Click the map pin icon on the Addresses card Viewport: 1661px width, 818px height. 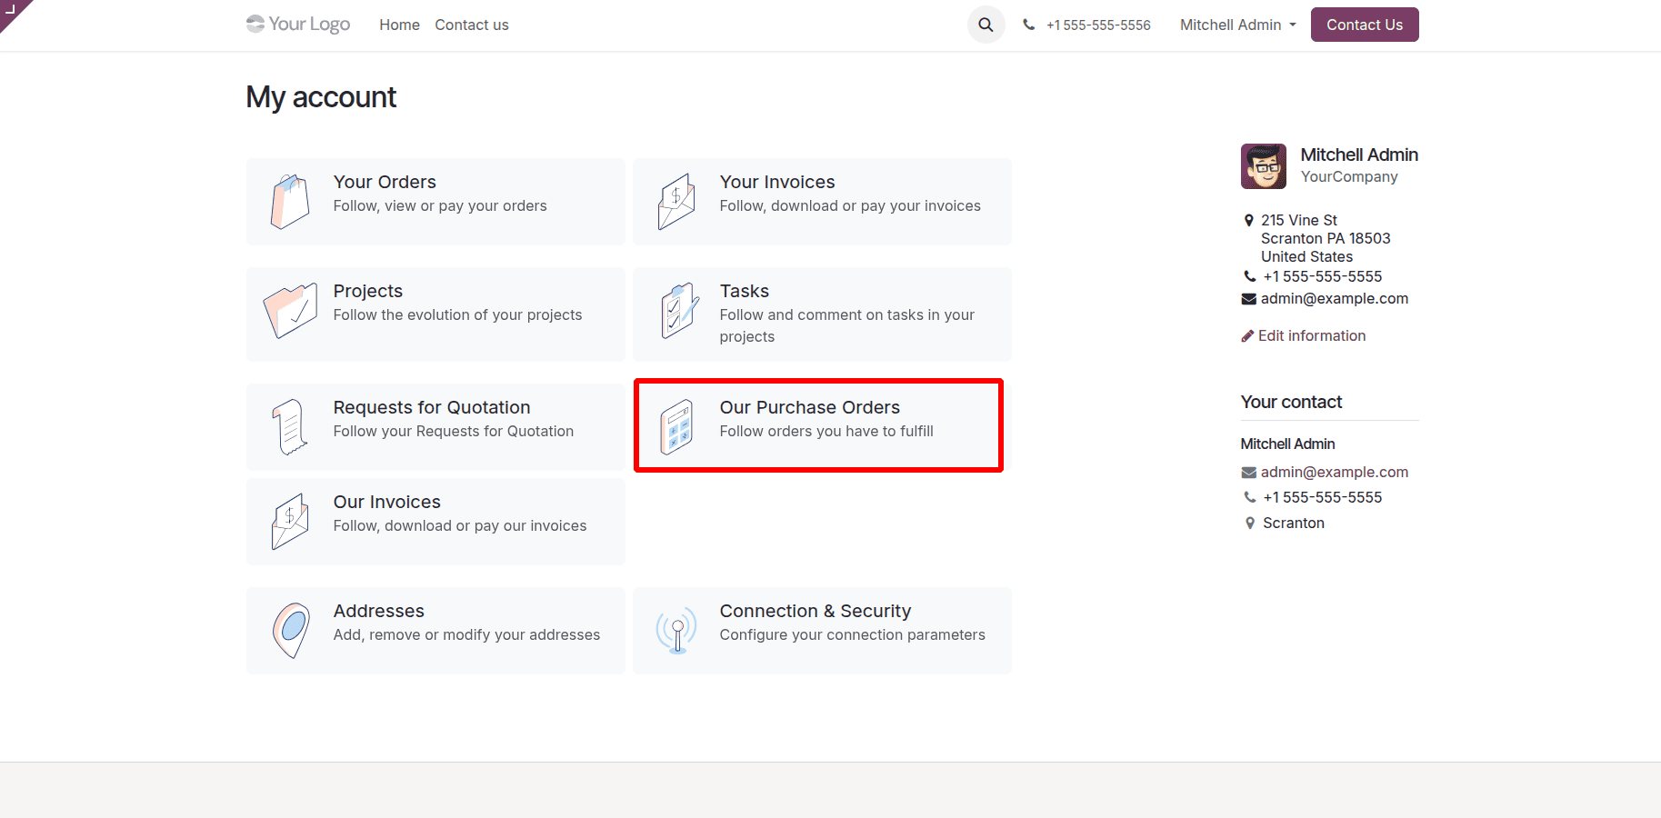[289, 630]
